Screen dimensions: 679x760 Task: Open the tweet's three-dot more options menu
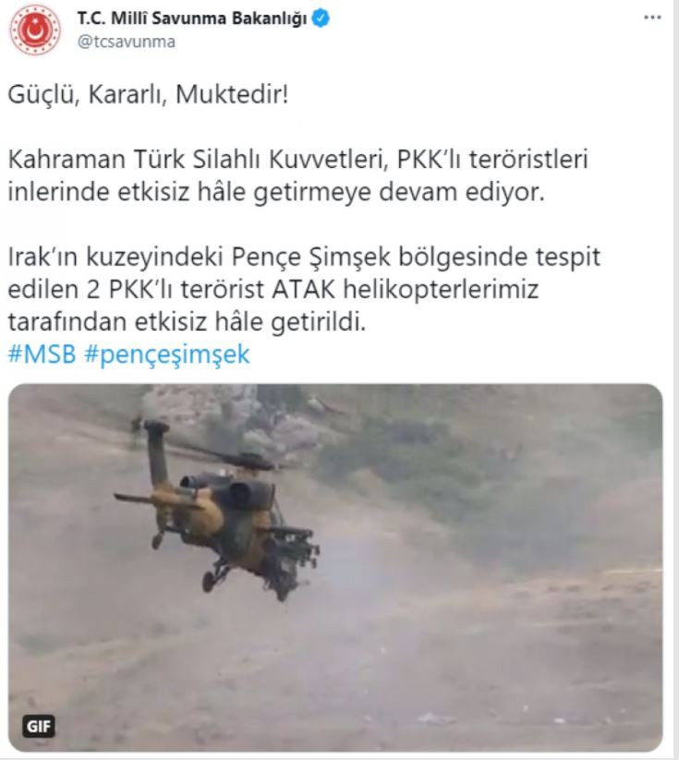click(652, 18)
